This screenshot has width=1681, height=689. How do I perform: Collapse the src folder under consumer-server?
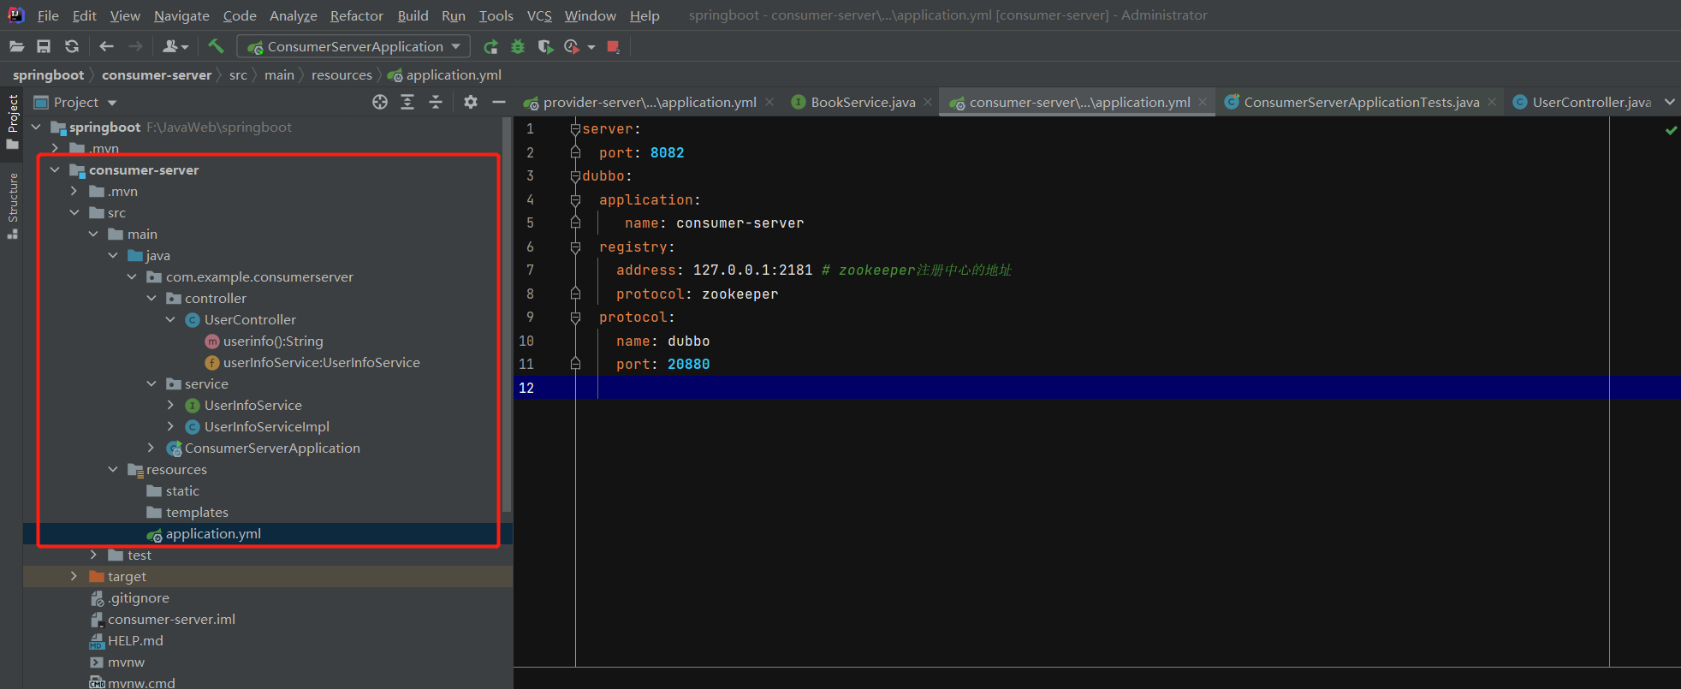[74, 212]
